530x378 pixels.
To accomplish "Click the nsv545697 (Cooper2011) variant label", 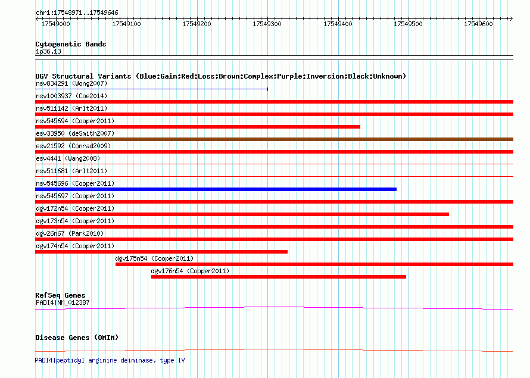I will coord(75,196).
